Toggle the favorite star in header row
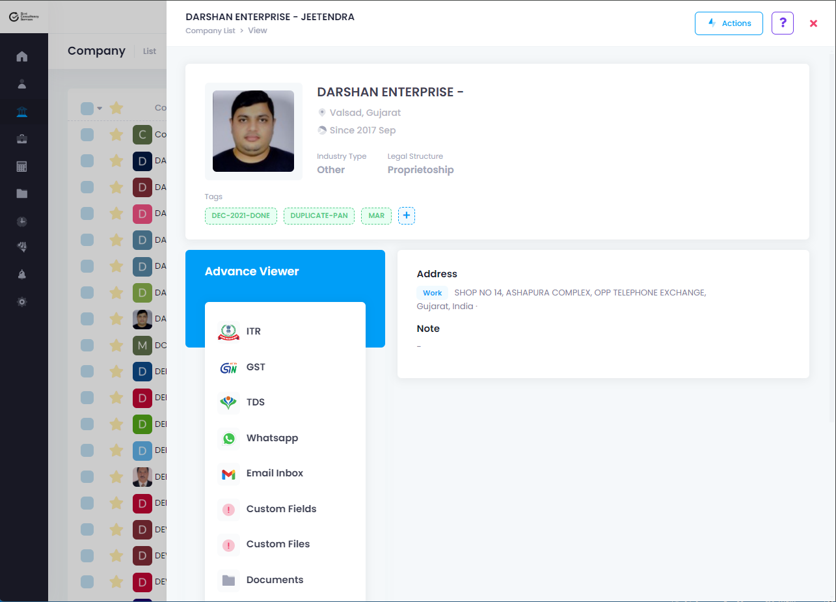This screenshot has width=836, height=602. [x=116, y=108]
